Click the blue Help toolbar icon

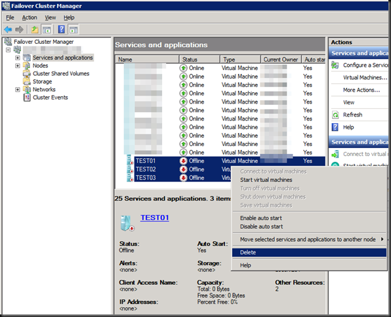62,29
